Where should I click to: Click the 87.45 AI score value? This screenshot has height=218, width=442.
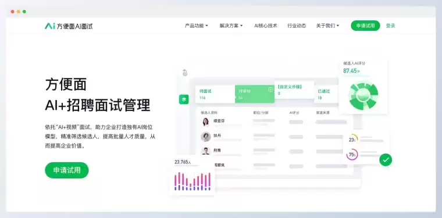point(351,71)
